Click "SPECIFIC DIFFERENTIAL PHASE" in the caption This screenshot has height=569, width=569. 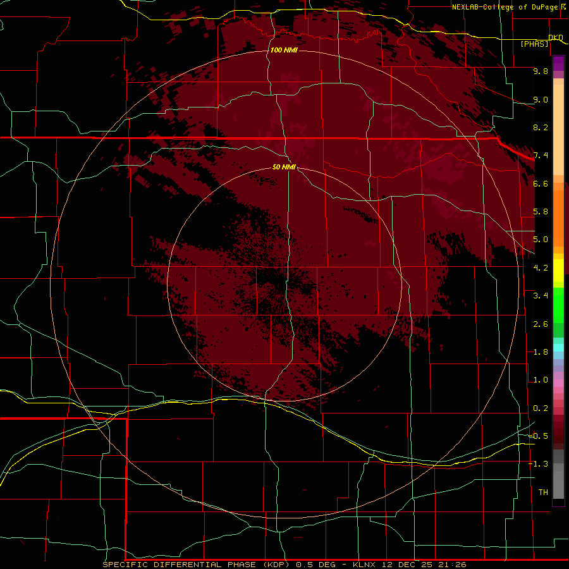180,565
